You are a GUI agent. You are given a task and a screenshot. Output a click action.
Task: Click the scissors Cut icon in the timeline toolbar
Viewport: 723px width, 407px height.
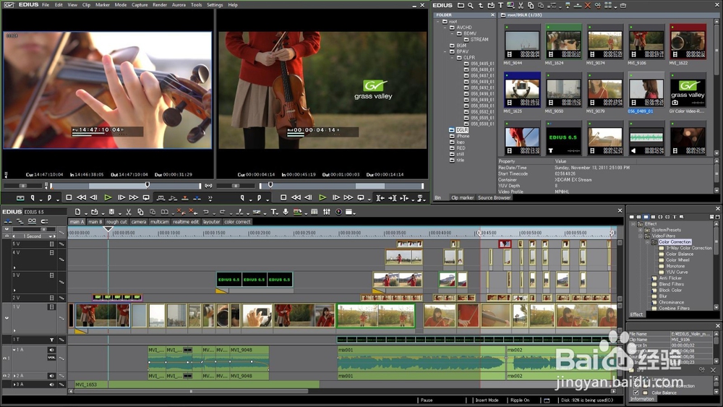tap(129, 212)
